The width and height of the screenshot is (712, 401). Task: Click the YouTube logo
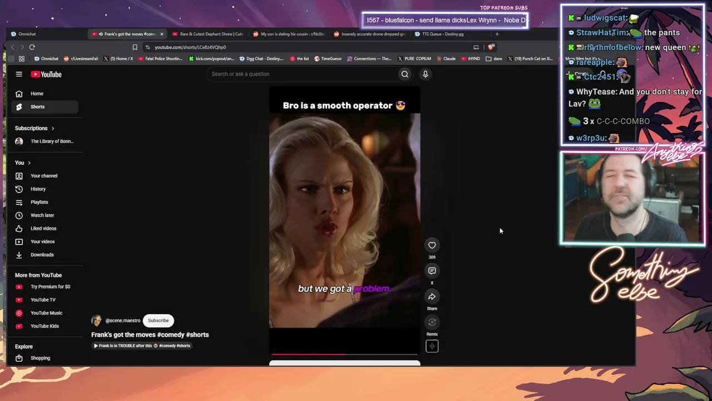tap(46, 75)
